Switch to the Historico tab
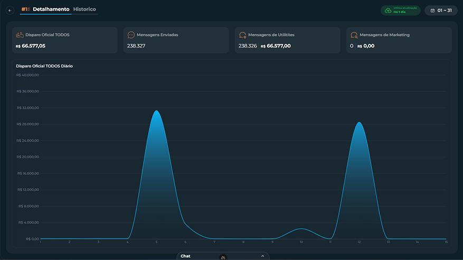 coord(84,9)
